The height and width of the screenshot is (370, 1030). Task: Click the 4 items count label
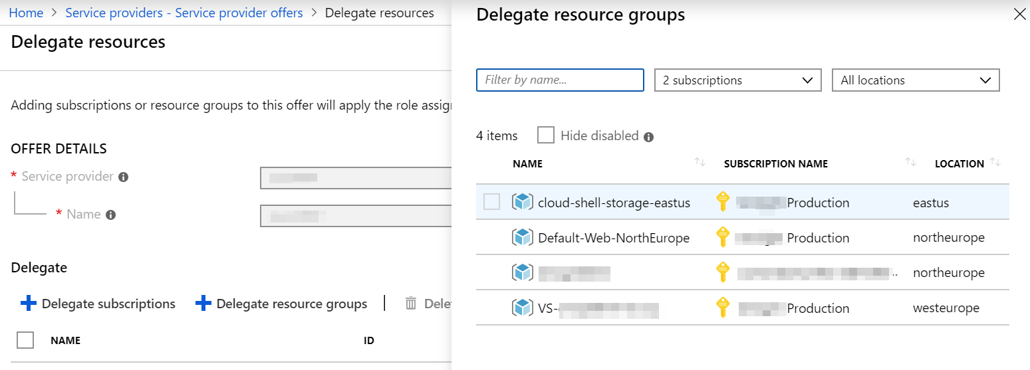point(497,136)
